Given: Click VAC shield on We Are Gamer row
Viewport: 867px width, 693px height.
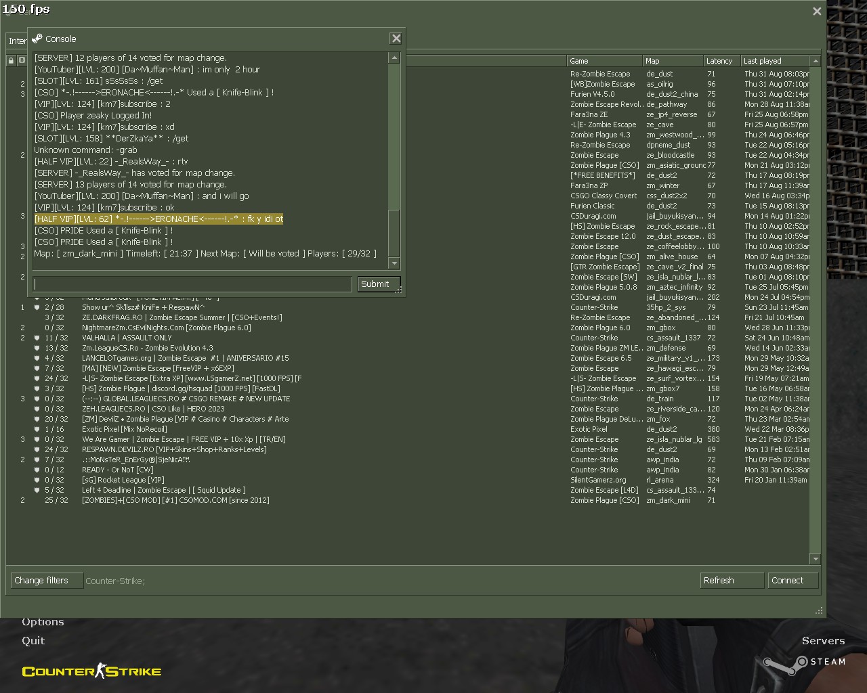Looking at the screenshot, I should pos(37,439).
